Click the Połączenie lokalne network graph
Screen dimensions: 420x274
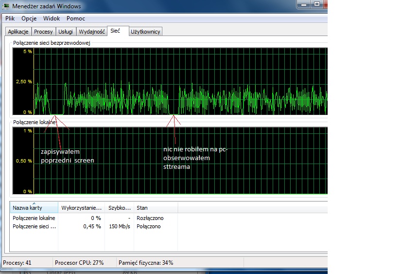[170, 161]
